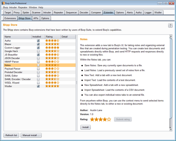The image size is (176, 141).
Task: Open the Help menu
Action: coord(41,7)
